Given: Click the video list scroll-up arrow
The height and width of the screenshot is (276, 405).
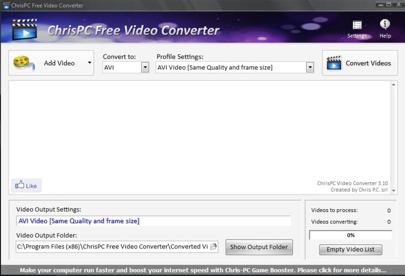Looking at the screenshot, I should coord(394,85).
